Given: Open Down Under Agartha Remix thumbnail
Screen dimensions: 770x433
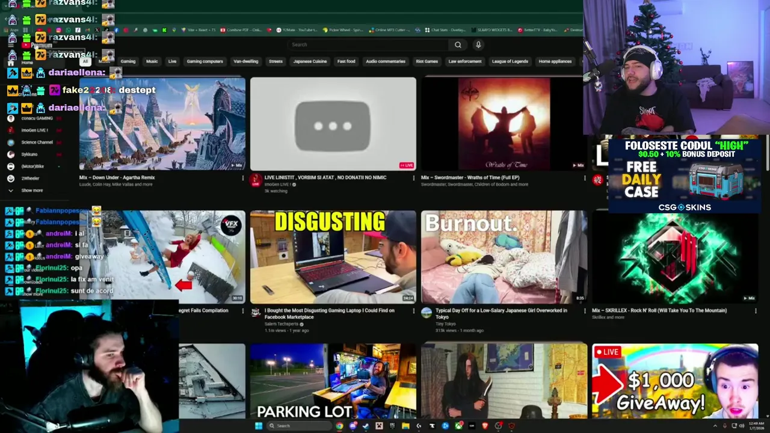Looking at the screenshot, I should tap(162, 124).
